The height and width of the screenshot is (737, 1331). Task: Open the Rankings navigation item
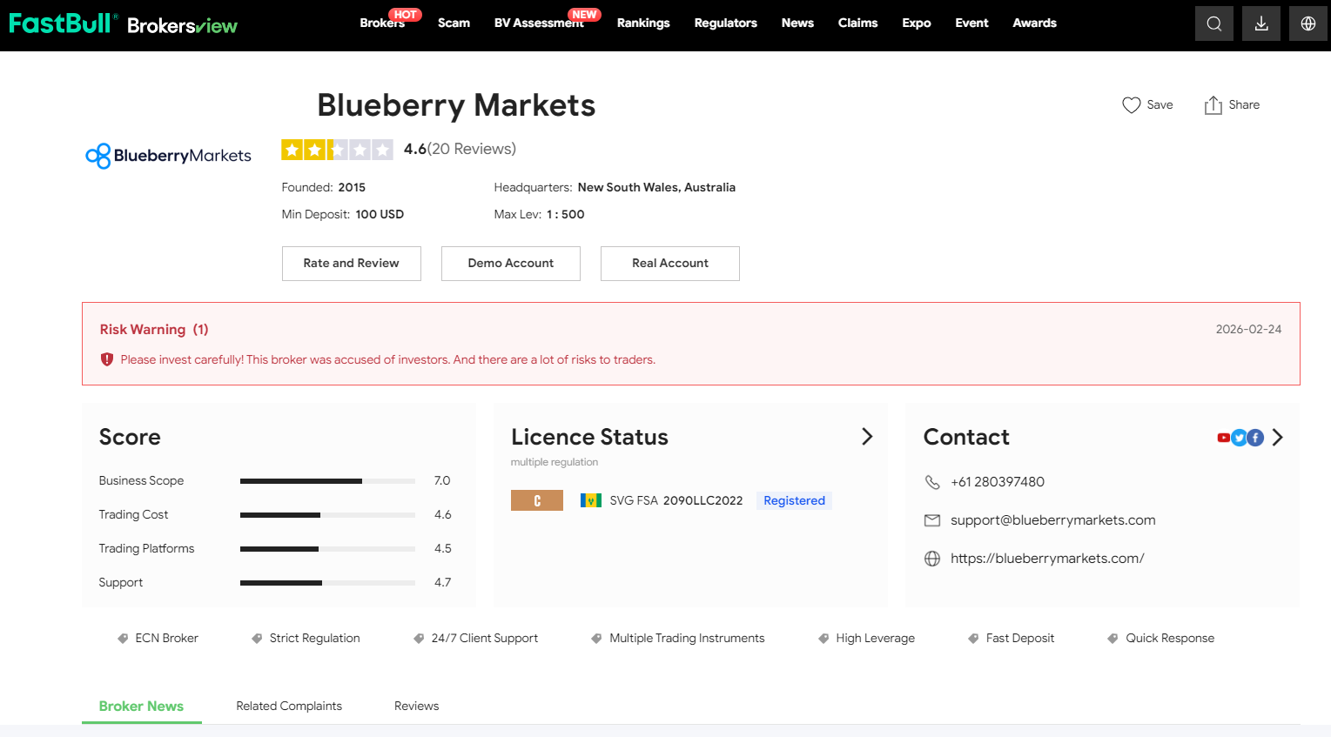(643, 23)
